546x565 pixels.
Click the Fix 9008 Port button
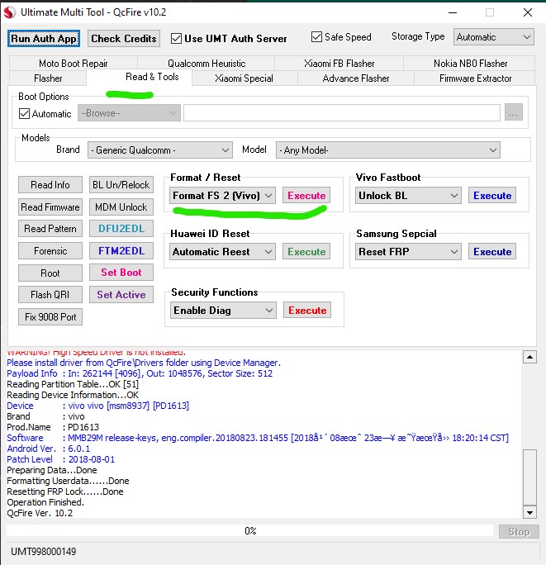50,316
